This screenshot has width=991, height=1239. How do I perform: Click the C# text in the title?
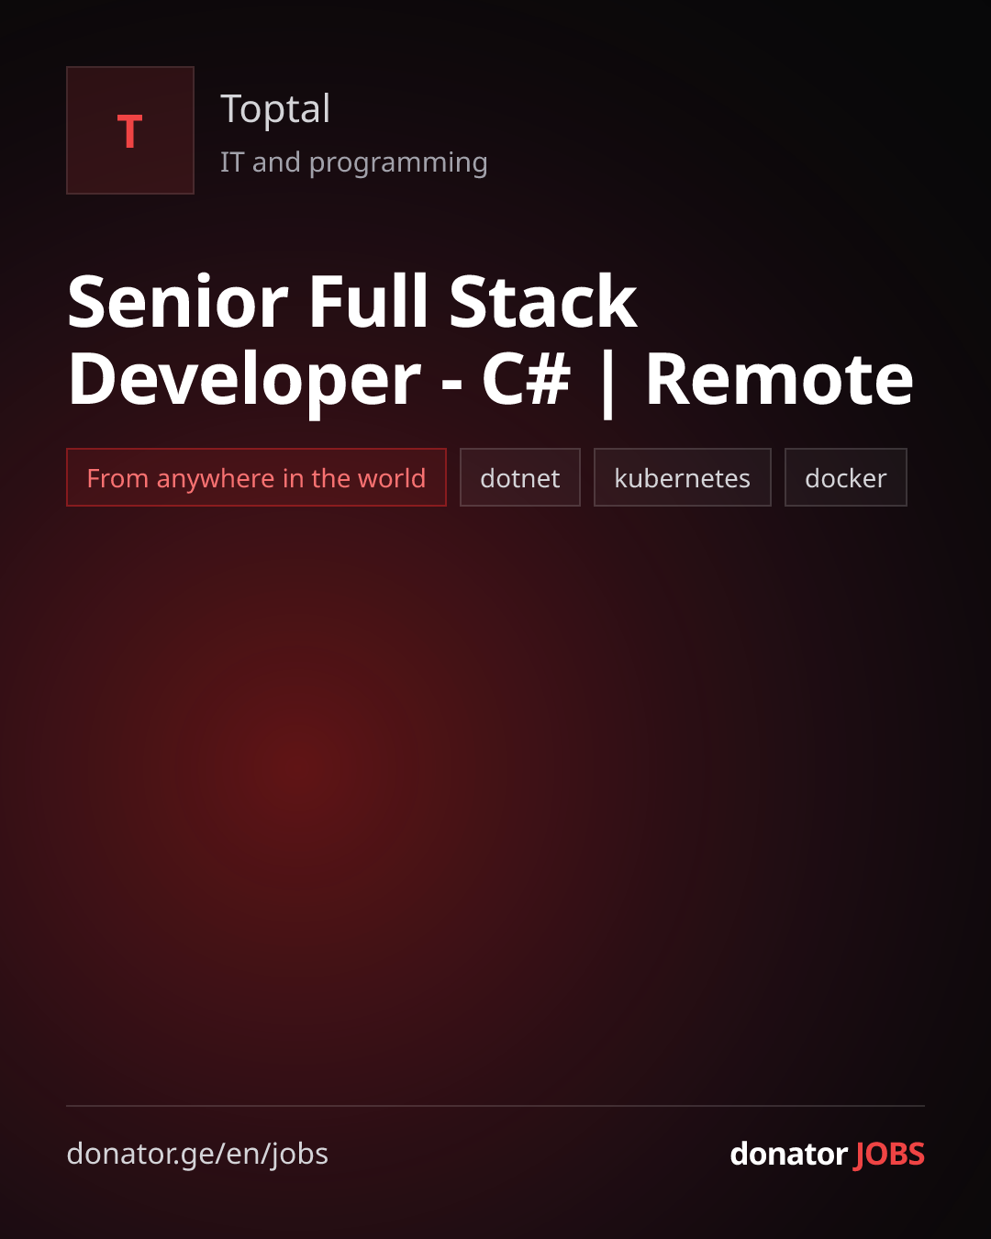click(x=527, y=379)
